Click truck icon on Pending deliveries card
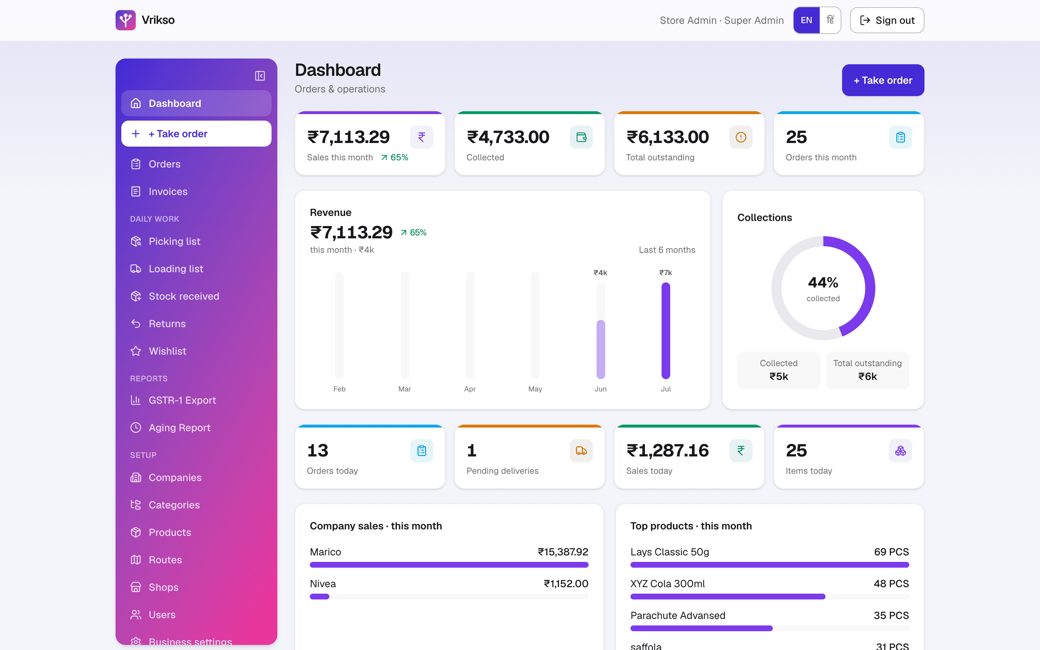The image size is (1040, 650). coord(581,451)
